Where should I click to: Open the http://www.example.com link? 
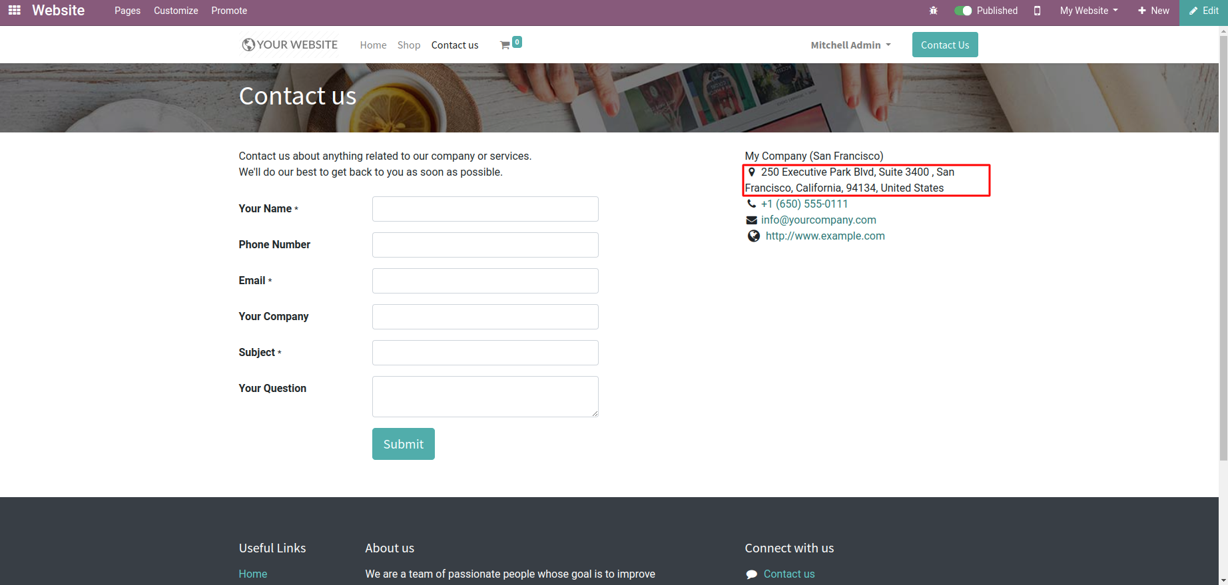825,236
